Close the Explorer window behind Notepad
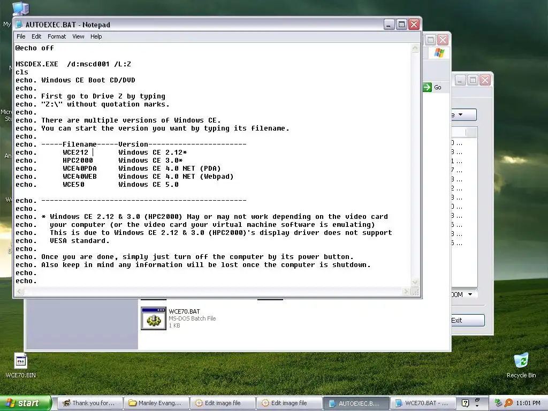The width and height of the screenshot is (548, 411). (x=443, y=40)
